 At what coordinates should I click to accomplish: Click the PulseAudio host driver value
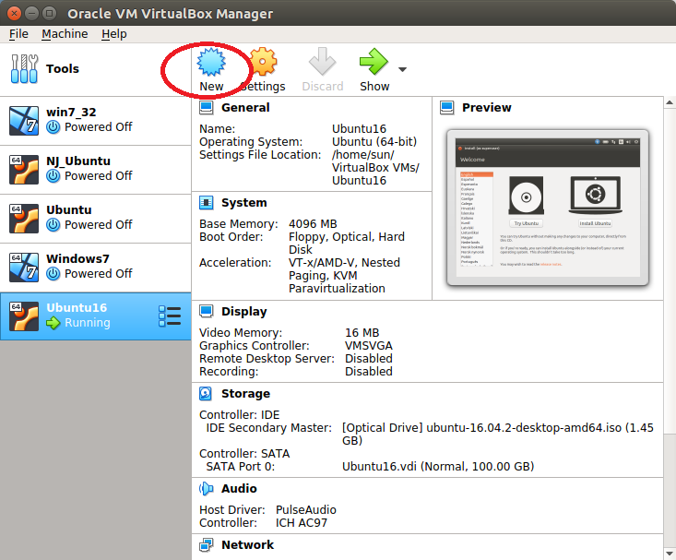coord(306,509)
